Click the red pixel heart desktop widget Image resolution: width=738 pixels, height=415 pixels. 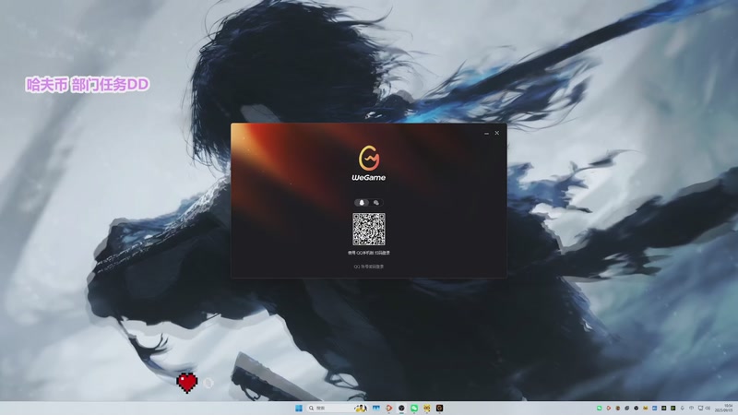coord(187,383)
